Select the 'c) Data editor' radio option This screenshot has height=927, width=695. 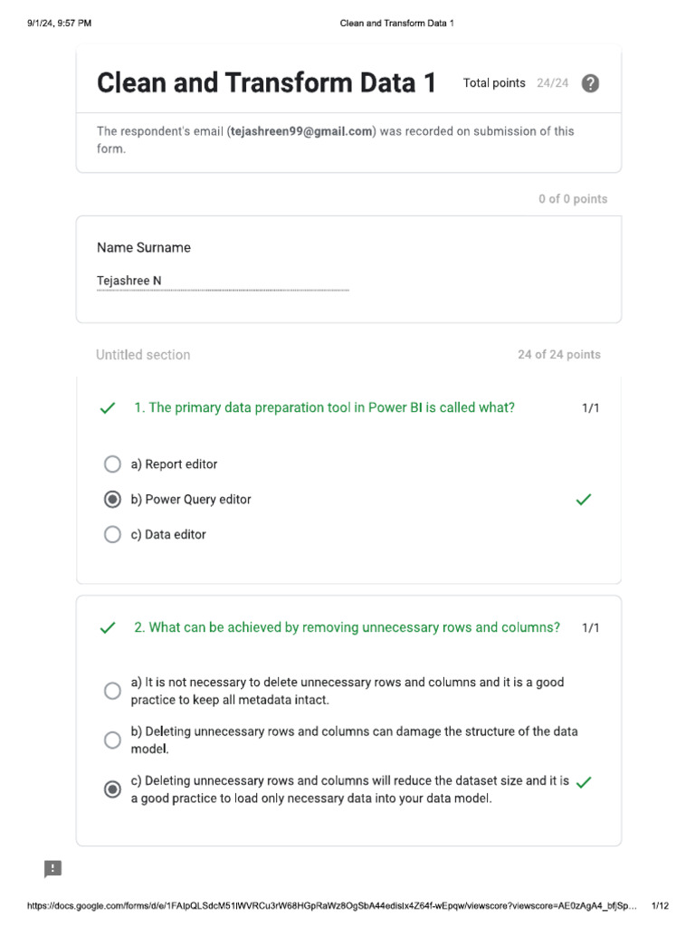point(112,534)
